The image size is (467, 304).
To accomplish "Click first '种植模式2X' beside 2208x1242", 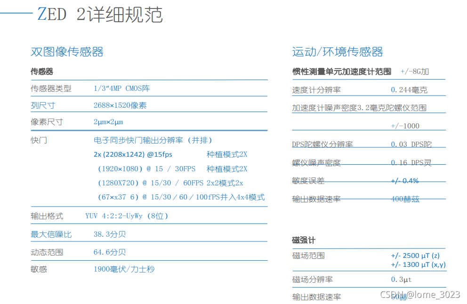I will [x=227, y=154].
